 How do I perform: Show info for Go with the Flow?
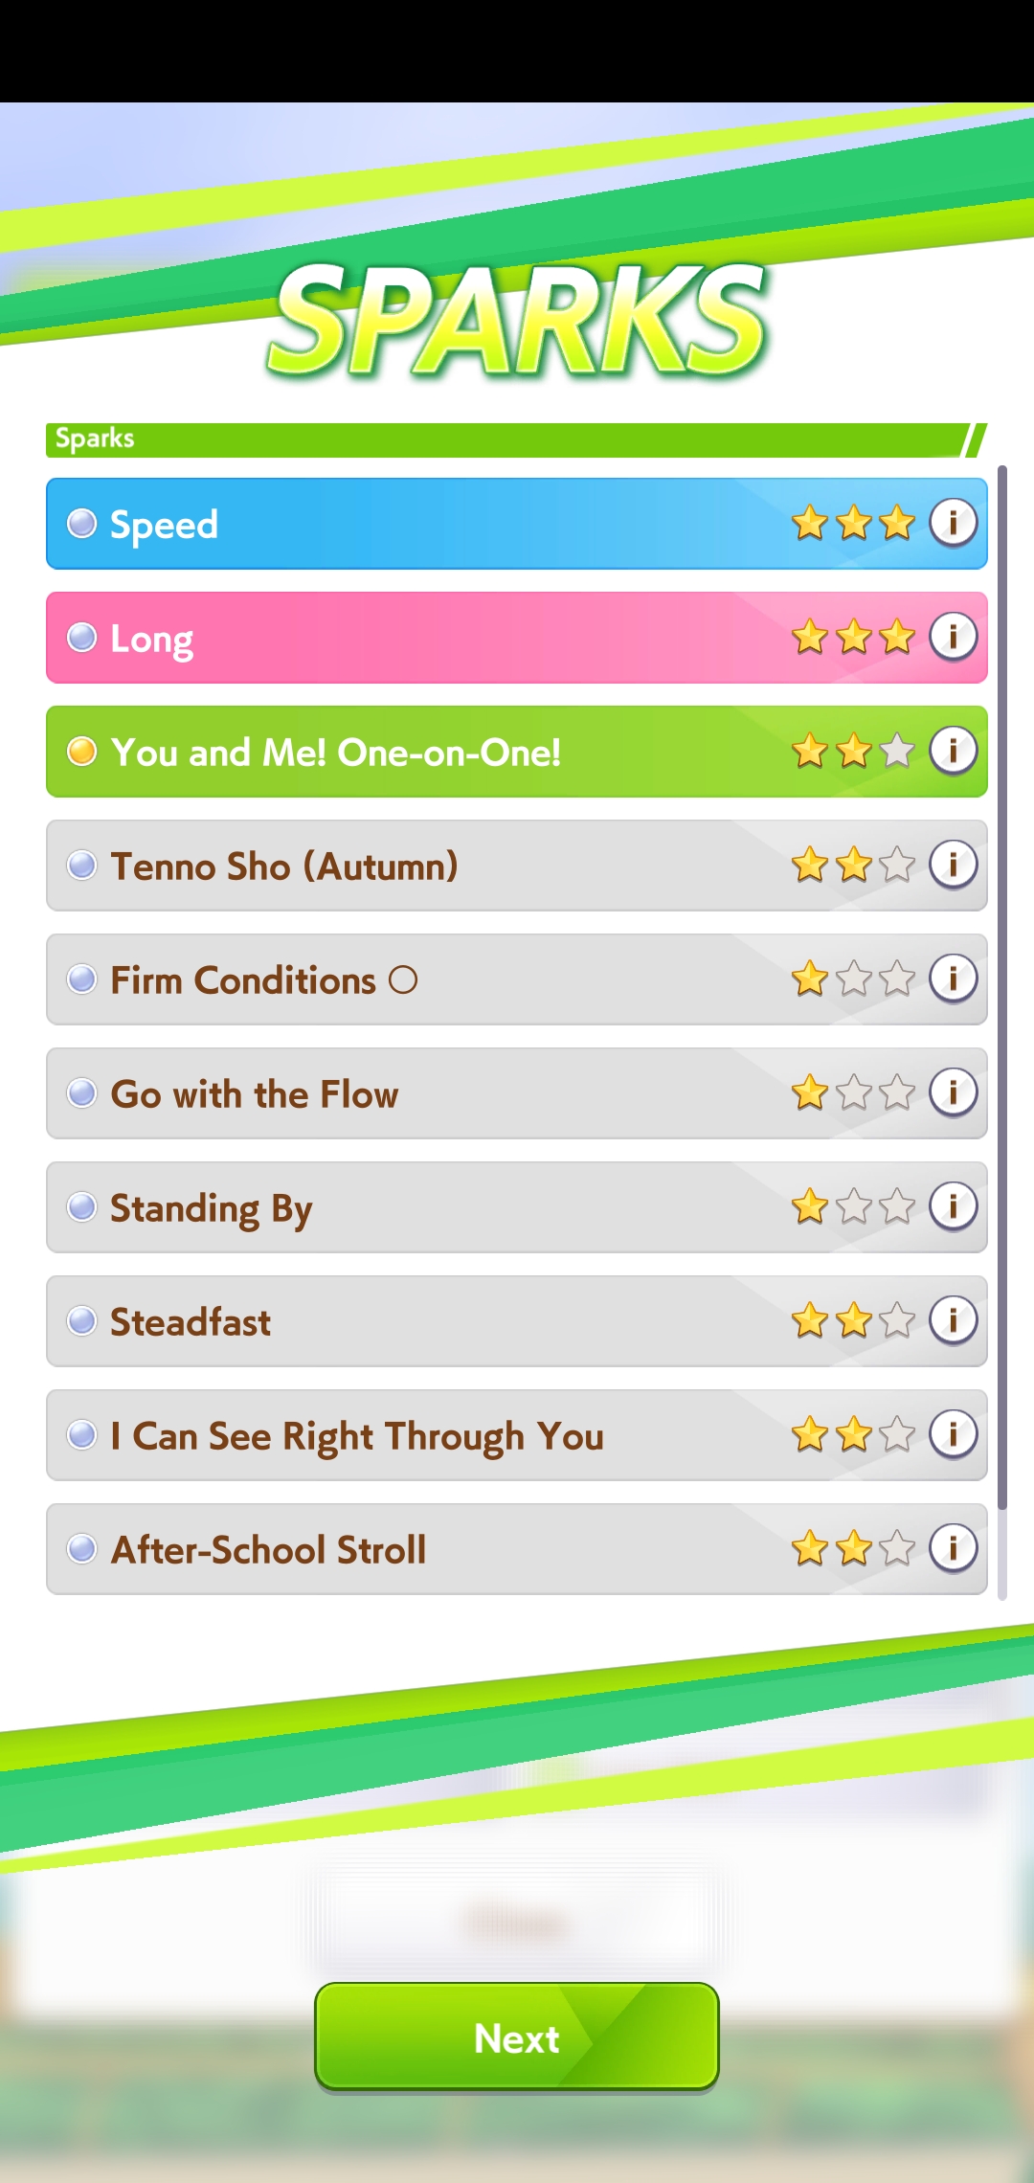pyautogui.click(x=953, y=1092)
